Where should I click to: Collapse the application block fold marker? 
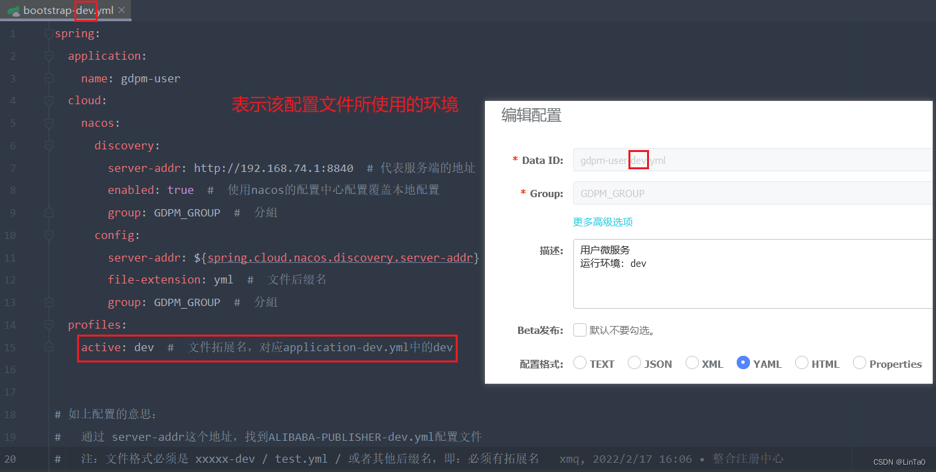48,56
